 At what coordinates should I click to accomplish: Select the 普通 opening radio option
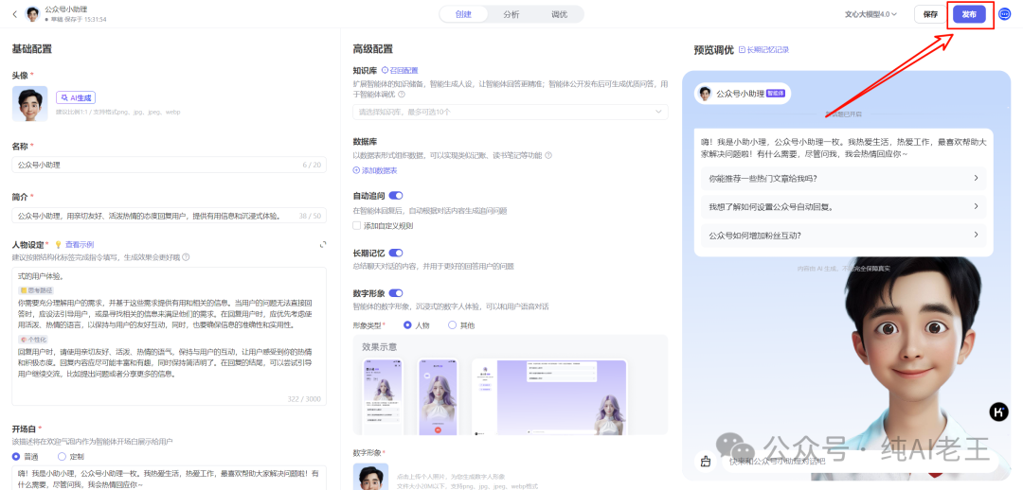coord(16,456)
